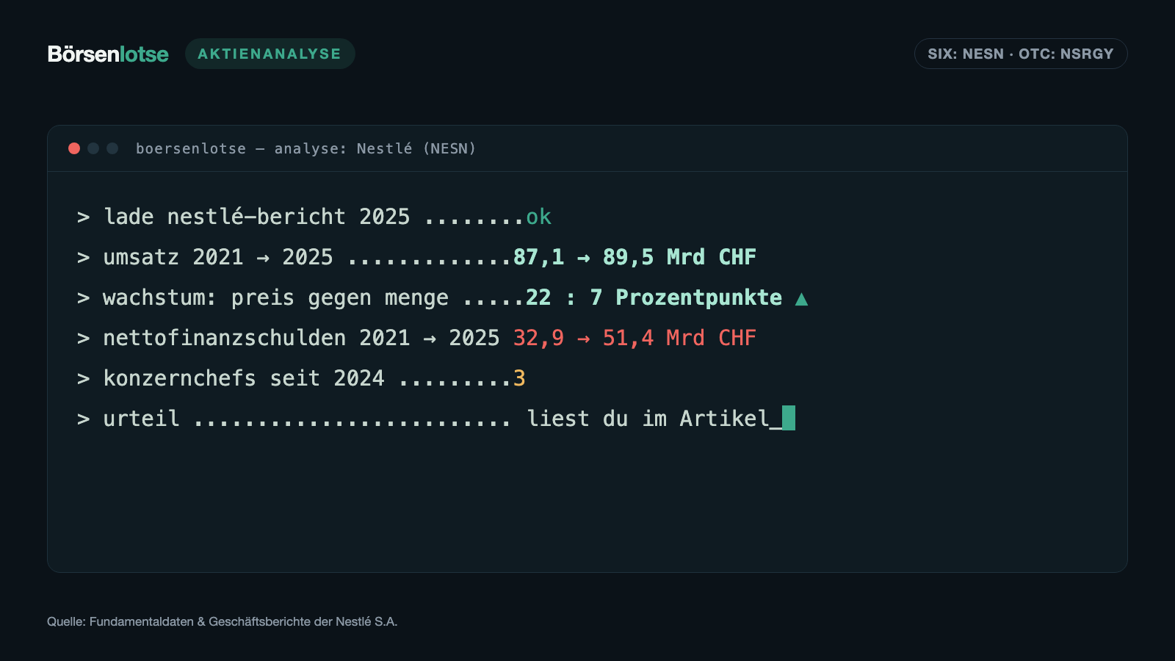
Task: Click the red '32,9 → 51,4 Mrd CHF' value
Action: [x=634, y=338]
